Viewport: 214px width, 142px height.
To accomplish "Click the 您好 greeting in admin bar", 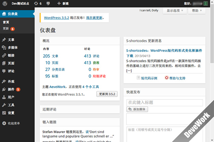I will click(187, 3).
